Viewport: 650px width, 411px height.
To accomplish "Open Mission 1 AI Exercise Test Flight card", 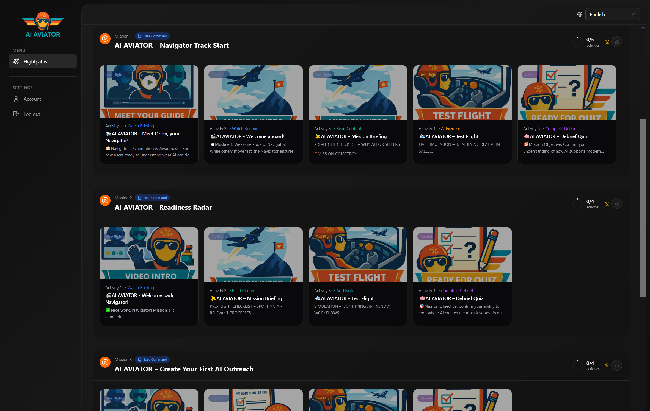I will (462, 114).
